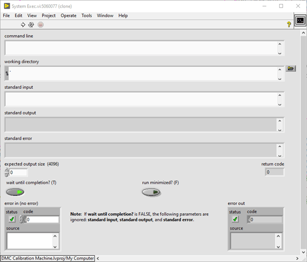The width and height of the screenshot is (307, 262).
Task: Open the Help menu
Action: point(123,16)
